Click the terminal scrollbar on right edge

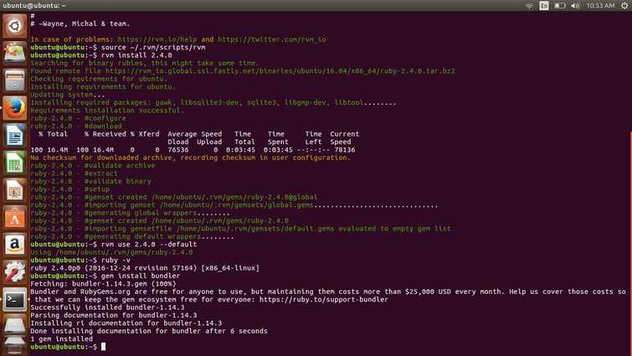pyautogui.click(x=630, y=242)
